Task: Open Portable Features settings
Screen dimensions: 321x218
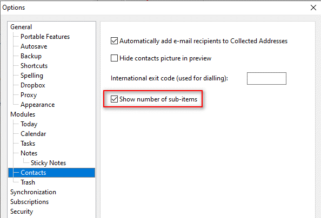Action: click(45, 37)
